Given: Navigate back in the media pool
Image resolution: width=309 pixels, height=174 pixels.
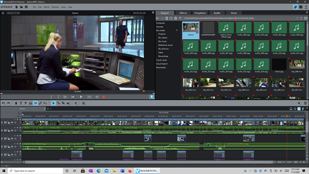Looking at the screenshot, I should coord(157,18).
